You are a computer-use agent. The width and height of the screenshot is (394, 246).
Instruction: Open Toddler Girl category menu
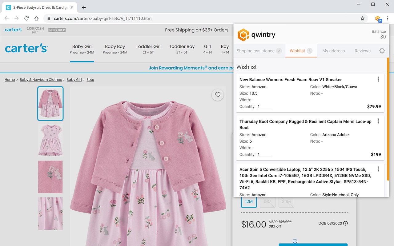click(148, 49)
